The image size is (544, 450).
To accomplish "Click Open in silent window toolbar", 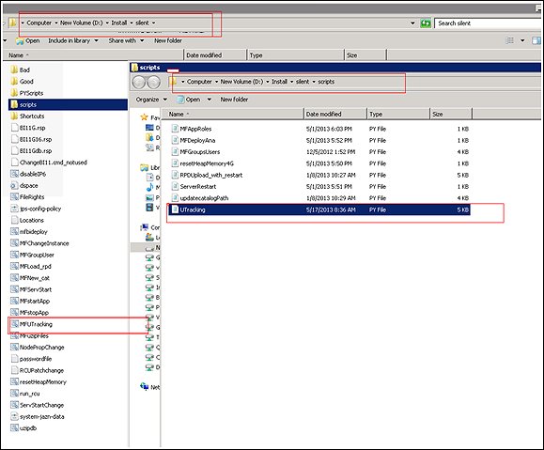I will click(28, 41).
